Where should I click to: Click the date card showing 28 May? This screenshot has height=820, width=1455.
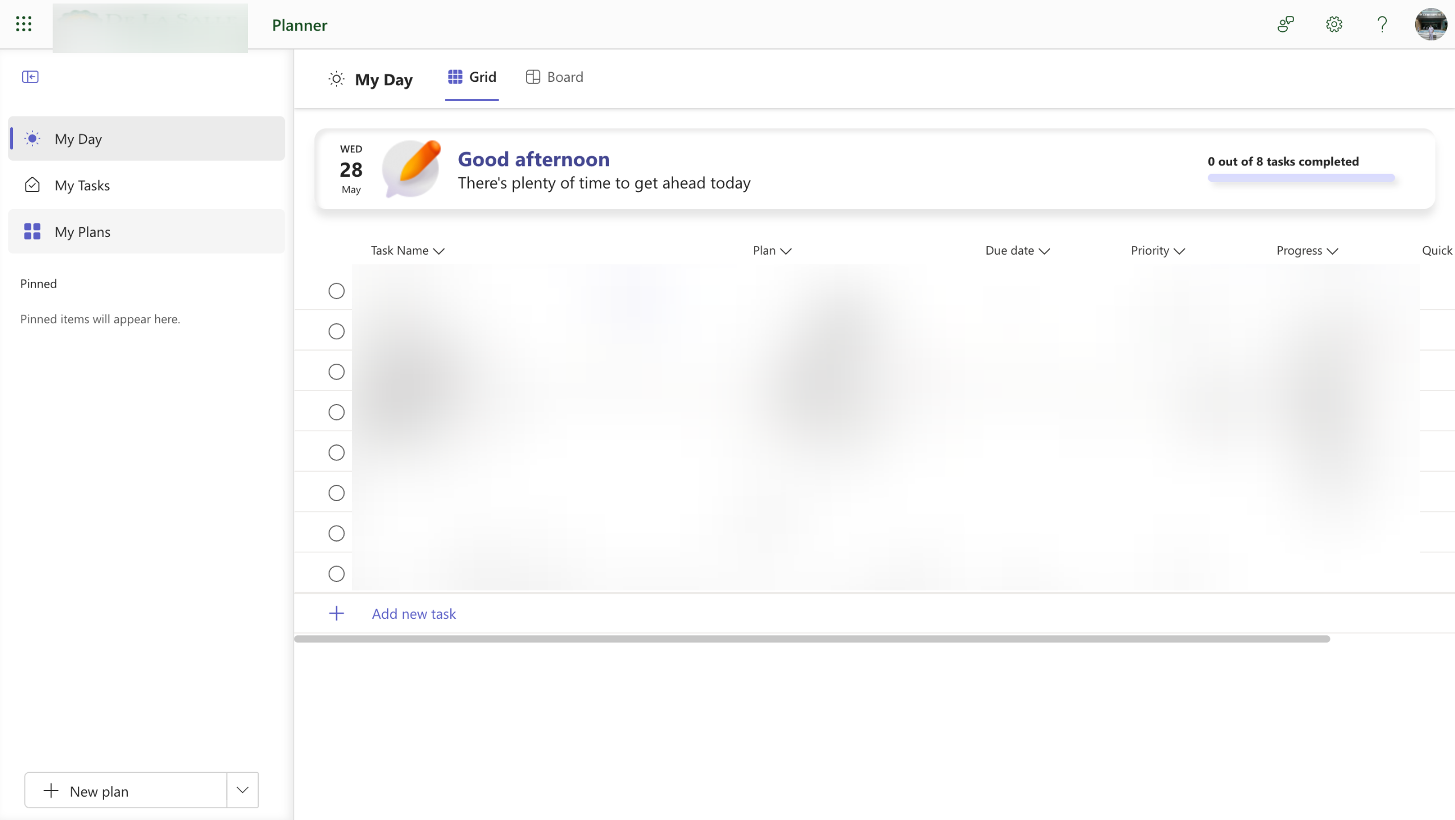coord(351,169)
